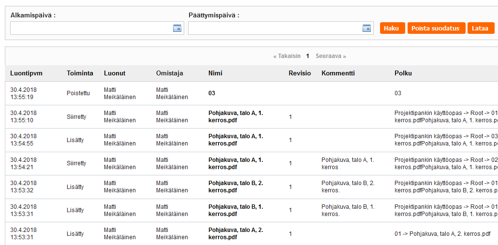This screenshot has width=498, height=245.
Task: Click the Poista suodatus button
Action: pyautogui.click(x=436, y=29)
